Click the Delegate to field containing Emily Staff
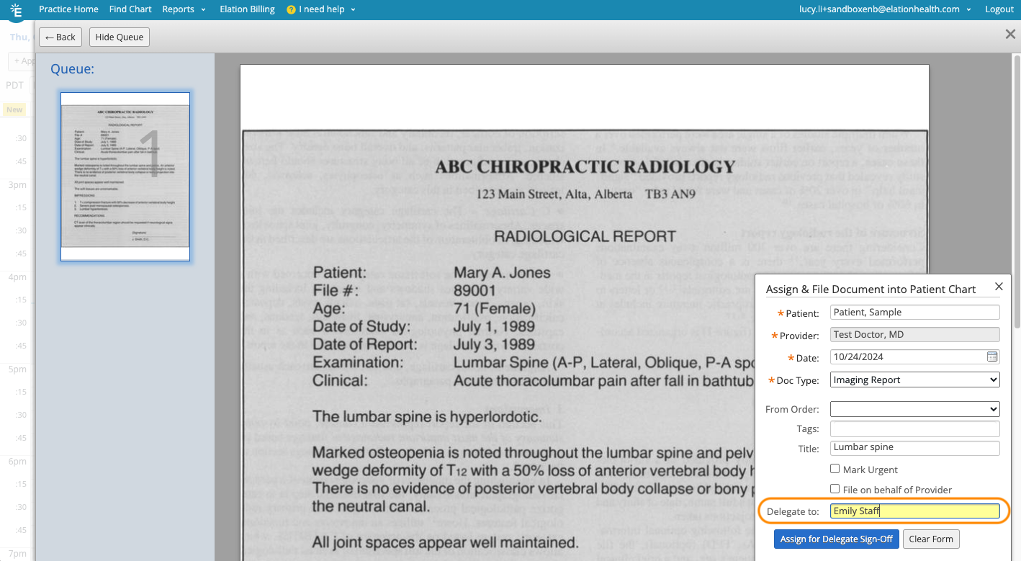The image size is (1021, 561). [914, 511]
